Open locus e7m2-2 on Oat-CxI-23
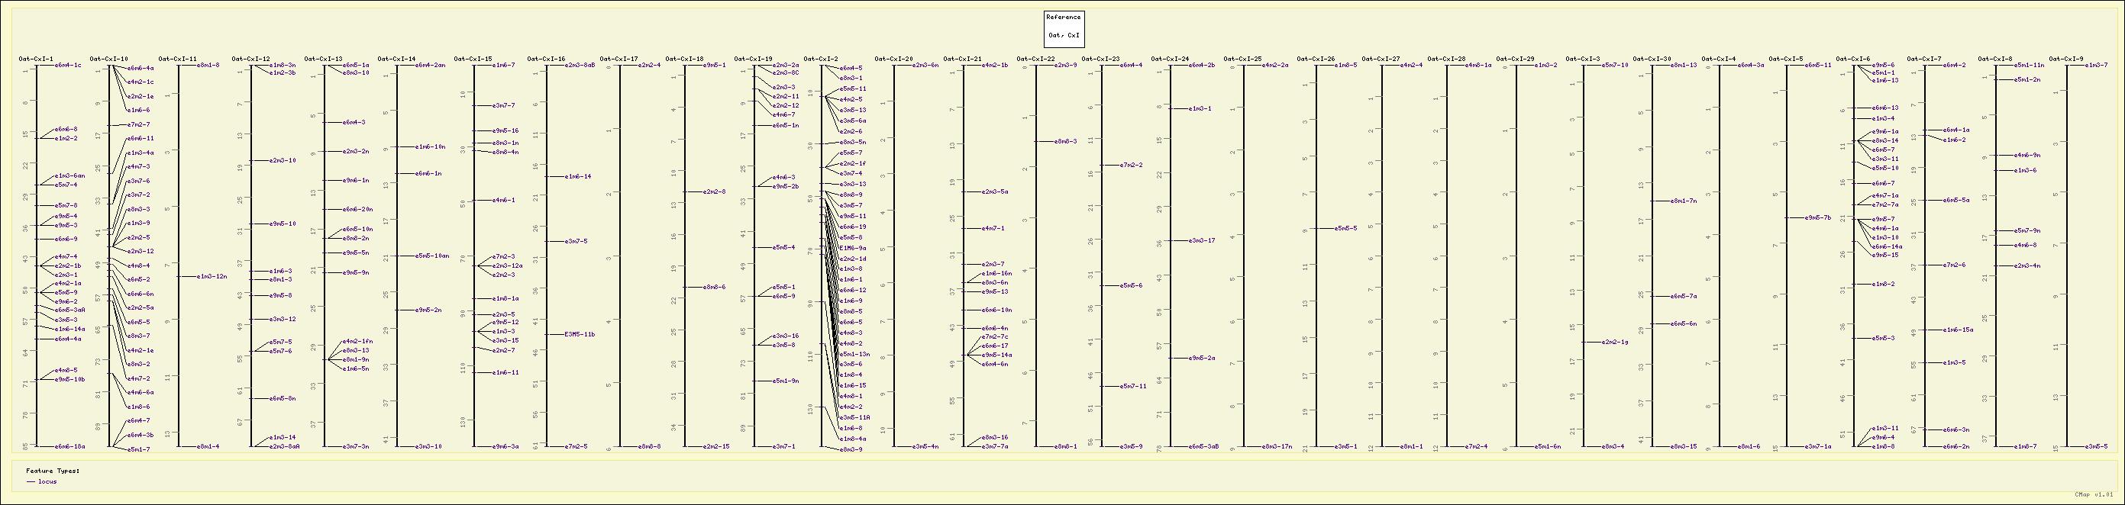Screen dimensions: 2125x505 1131,166
